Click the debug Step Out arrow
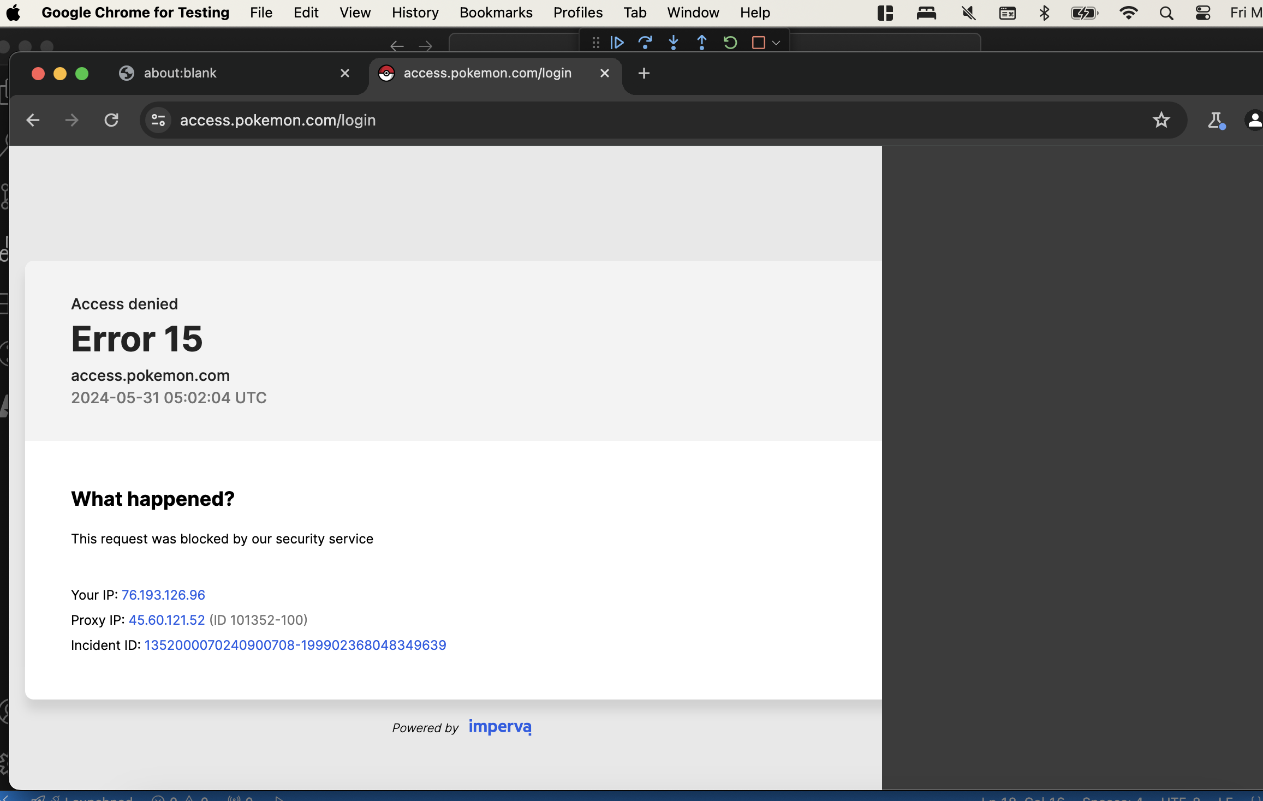This screenshot has width=1263, height=801. (702, 43)
